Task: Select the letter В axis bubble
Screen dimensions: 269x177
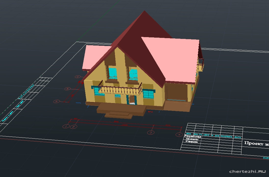Action: (x=78, y=77)
